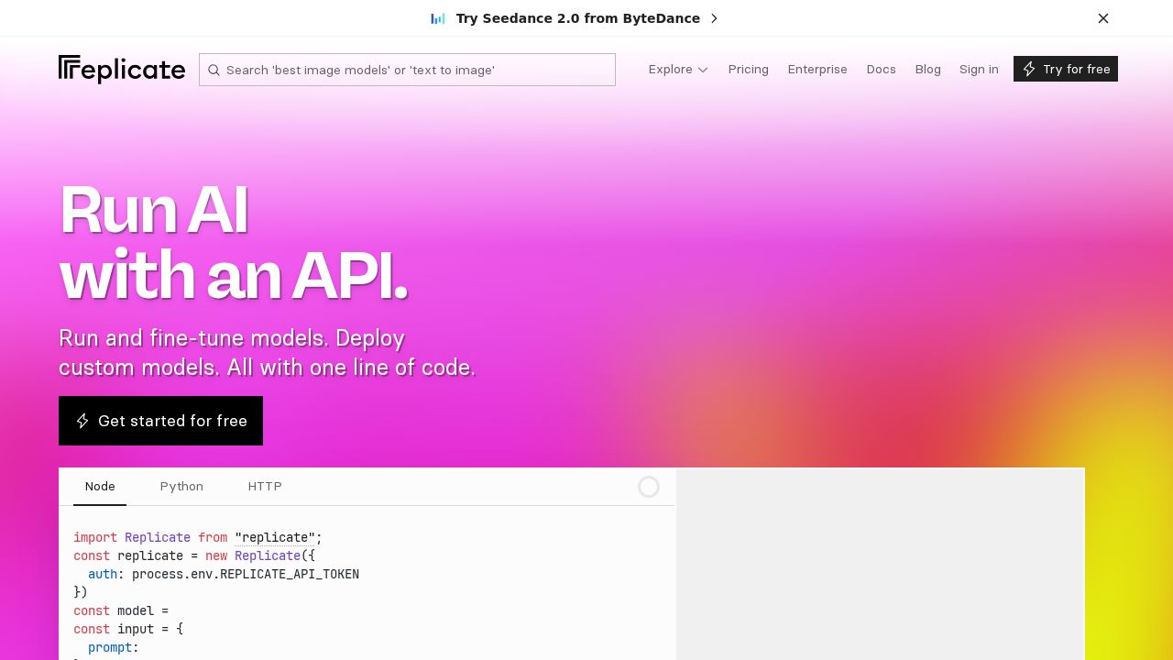The height and width of the screenshot is (660, 1173).
Task: Click the banner right chevron arrow
Action: (x=715, y=18)
